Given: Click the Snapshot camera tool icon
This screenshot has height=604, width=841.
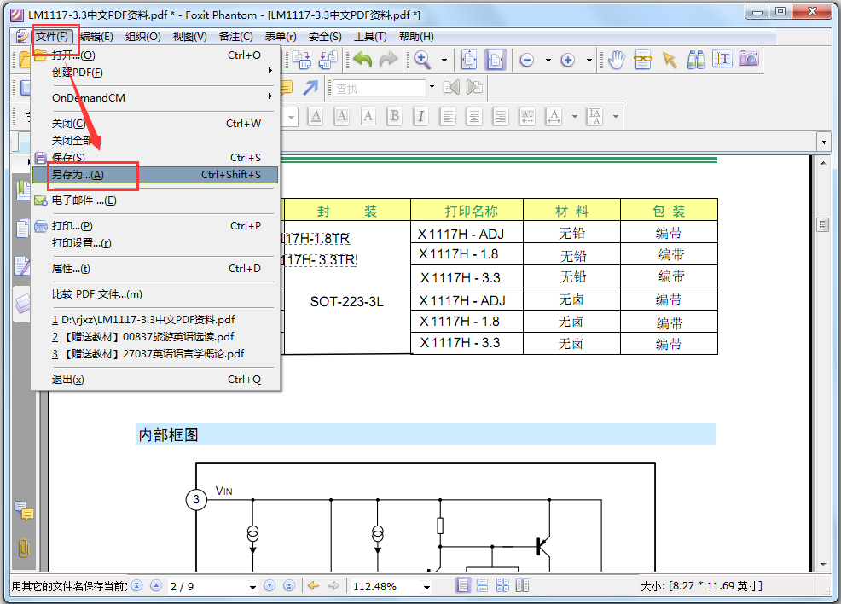Looking at the screenshot, I should pos(749,59).
